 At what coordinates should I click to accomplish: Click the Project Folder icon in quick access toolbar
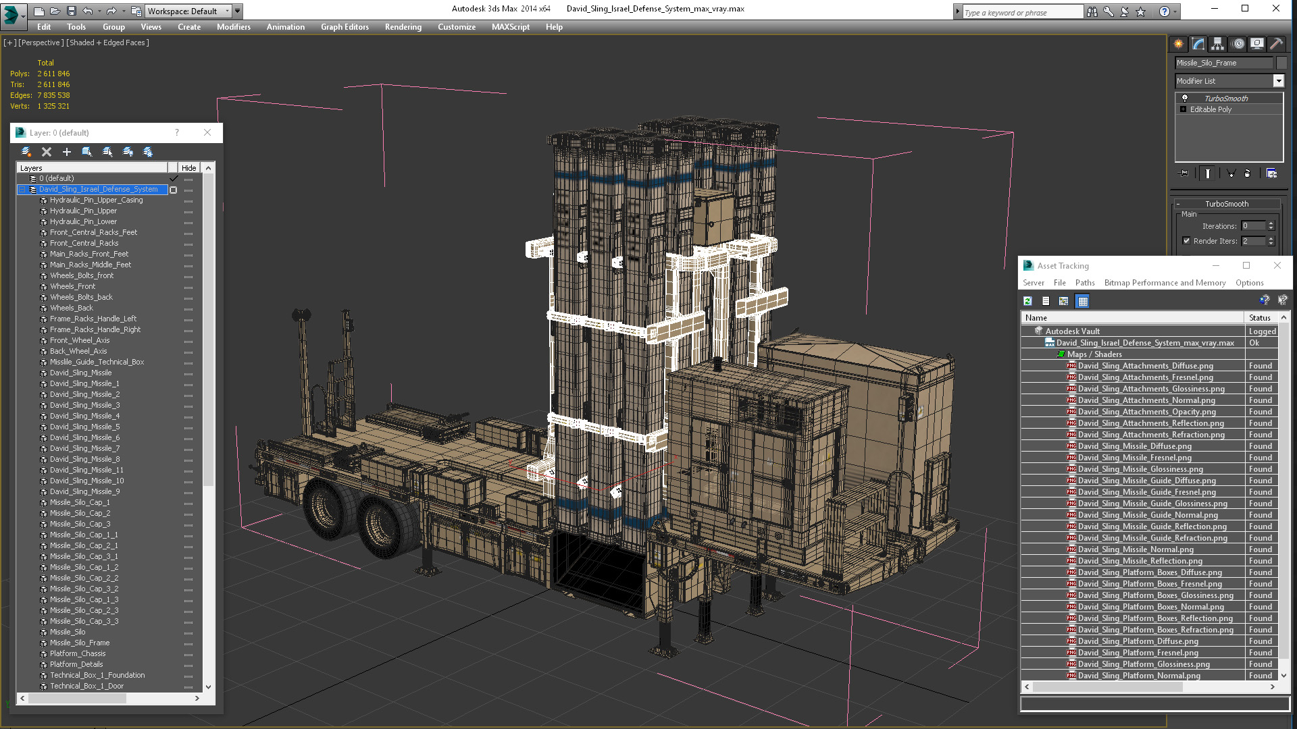tap(136, 11)
